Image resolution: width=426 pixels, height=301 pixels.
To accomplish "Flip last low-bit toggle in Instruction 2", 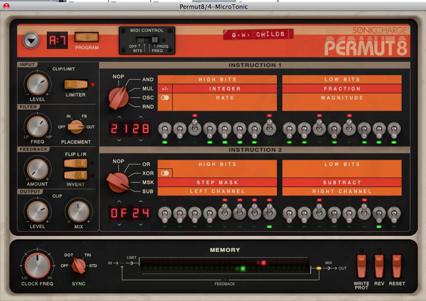I will click(394, 214).
